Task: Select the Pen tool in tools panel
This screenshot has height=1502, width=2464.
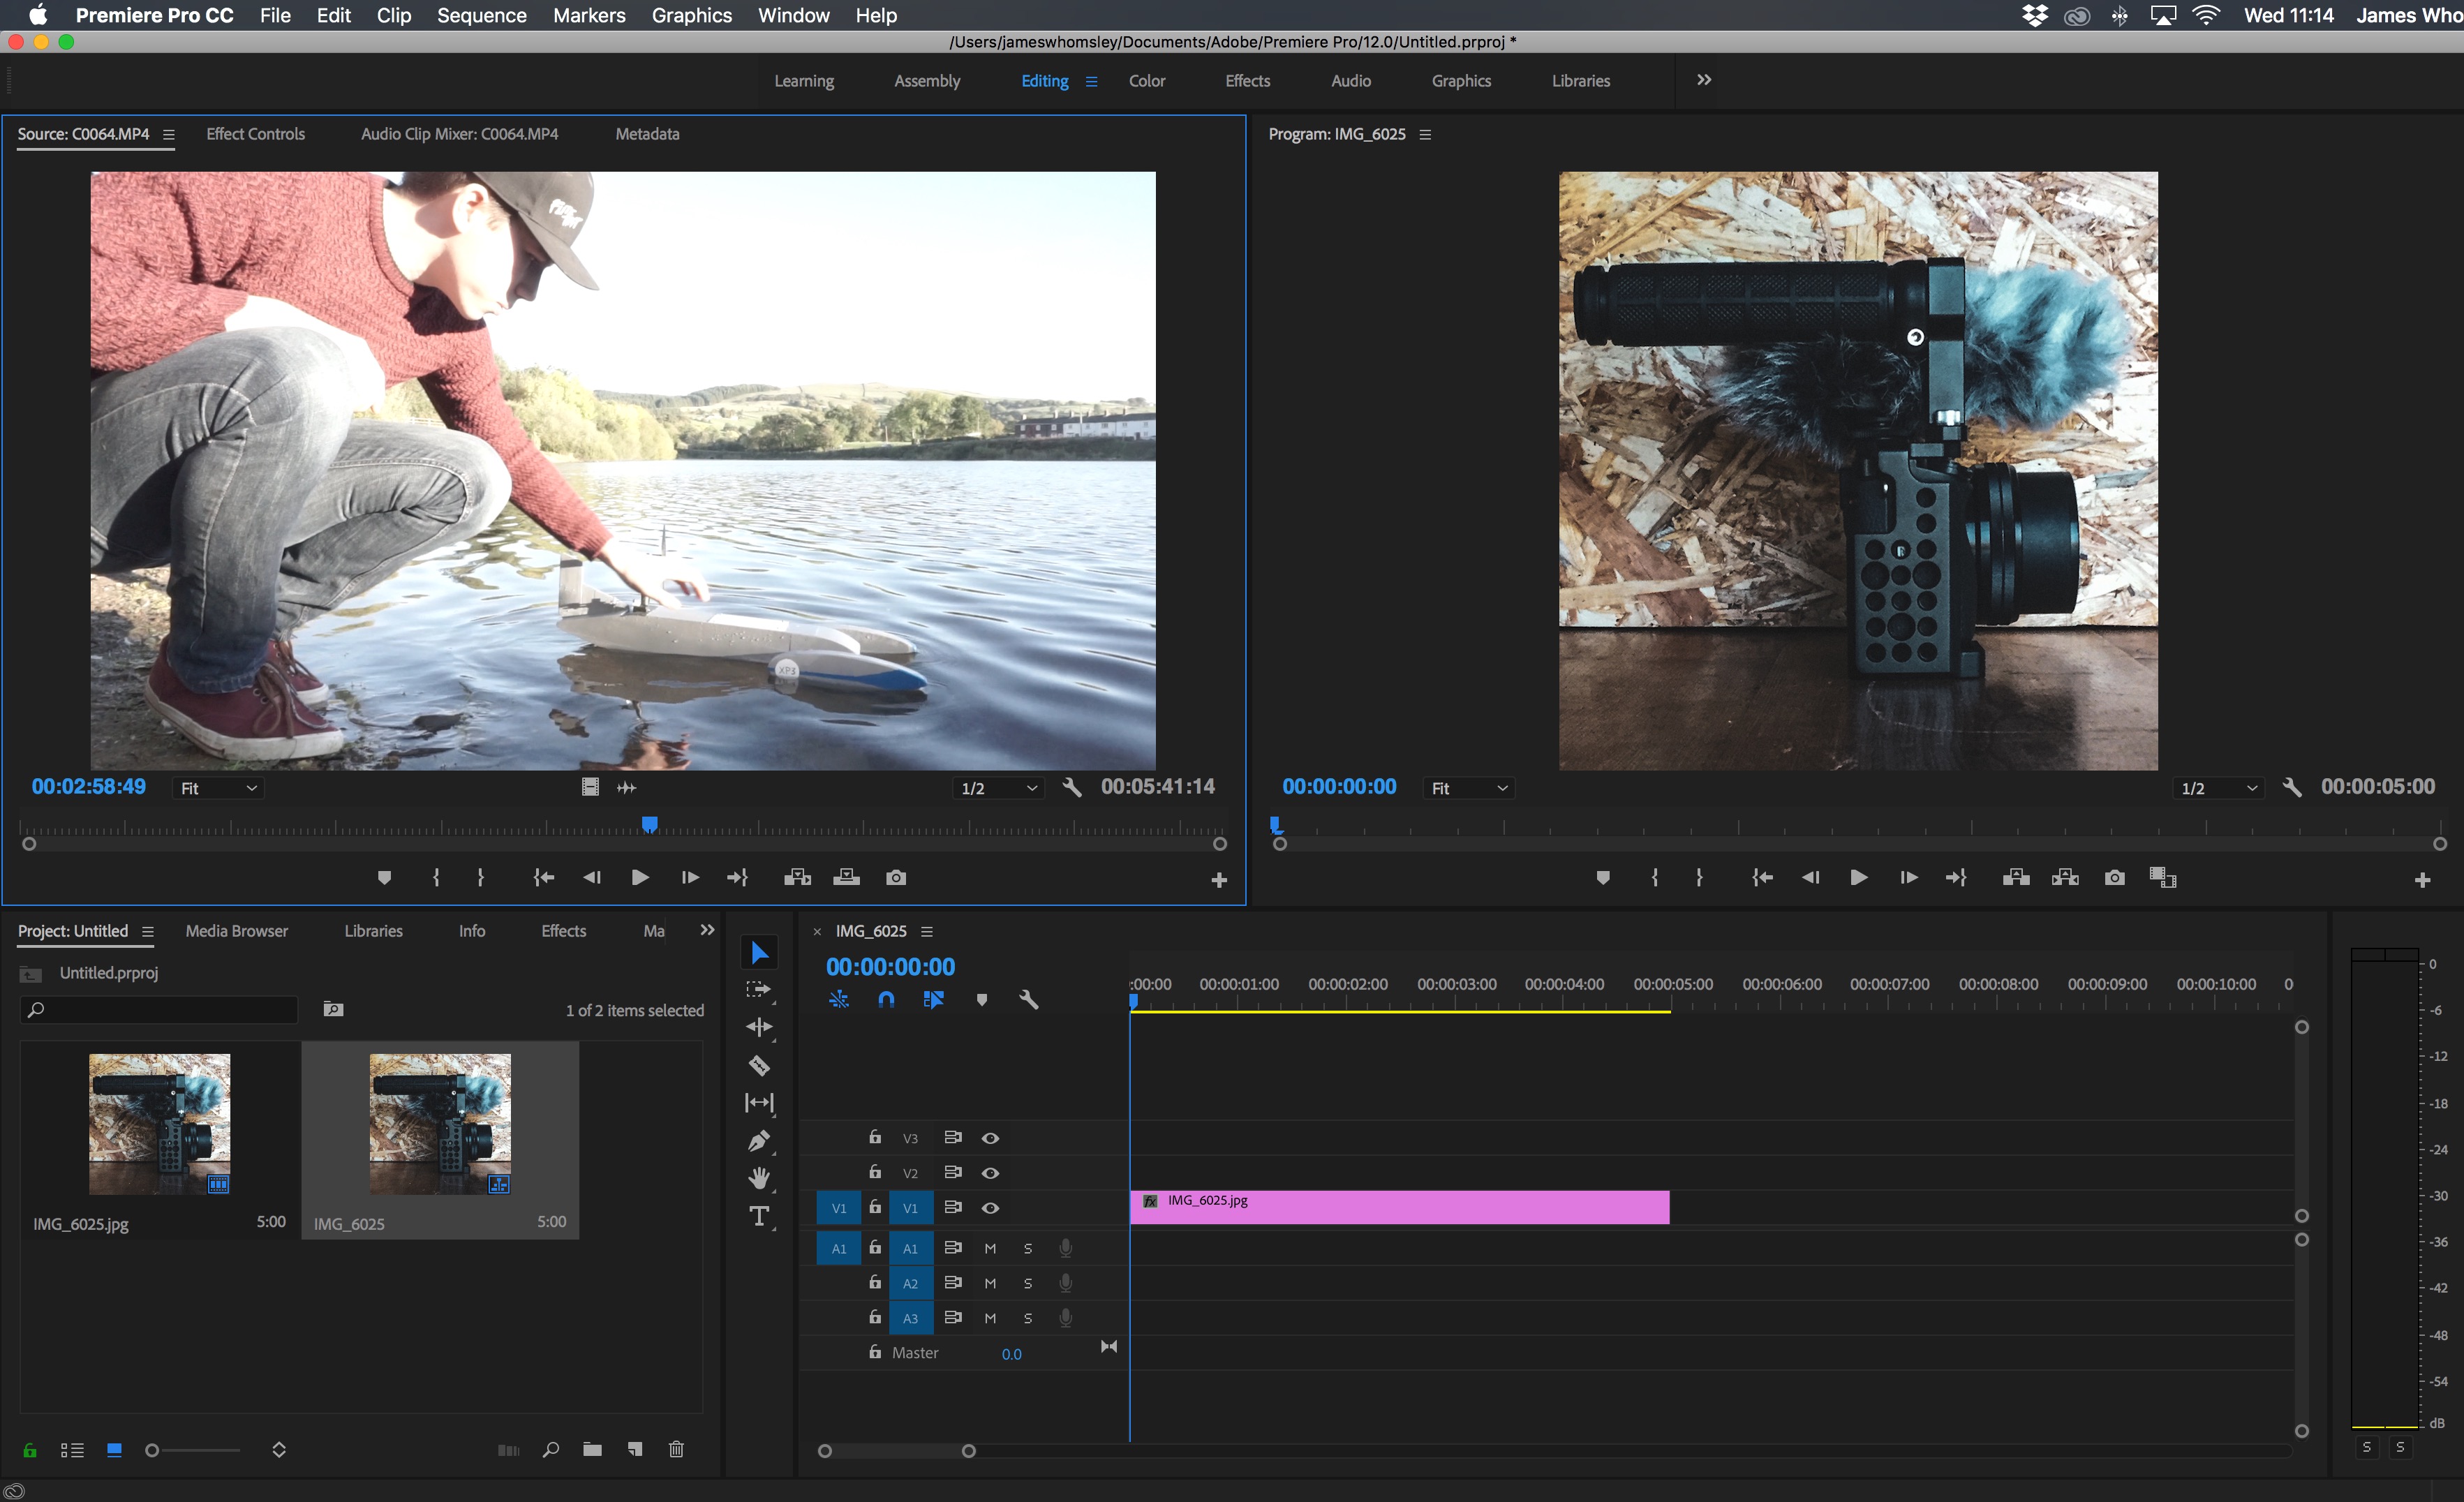Action: click(759, 1140)
